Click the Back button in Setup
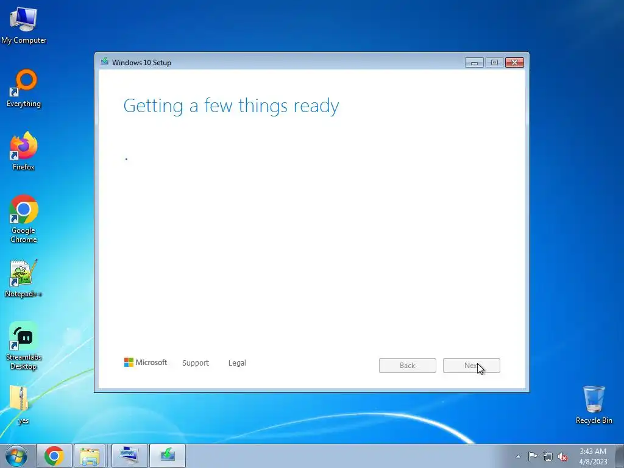The width and height of the screenshot is (624, 468). coord(408,366)
